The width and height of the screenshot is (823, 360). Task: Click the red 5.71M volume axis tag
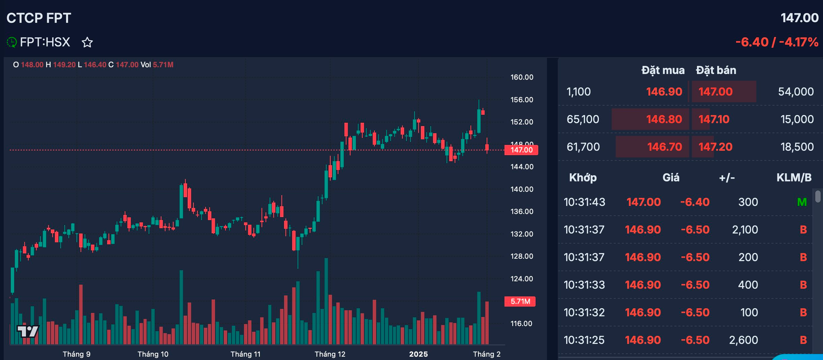point(520,301)
